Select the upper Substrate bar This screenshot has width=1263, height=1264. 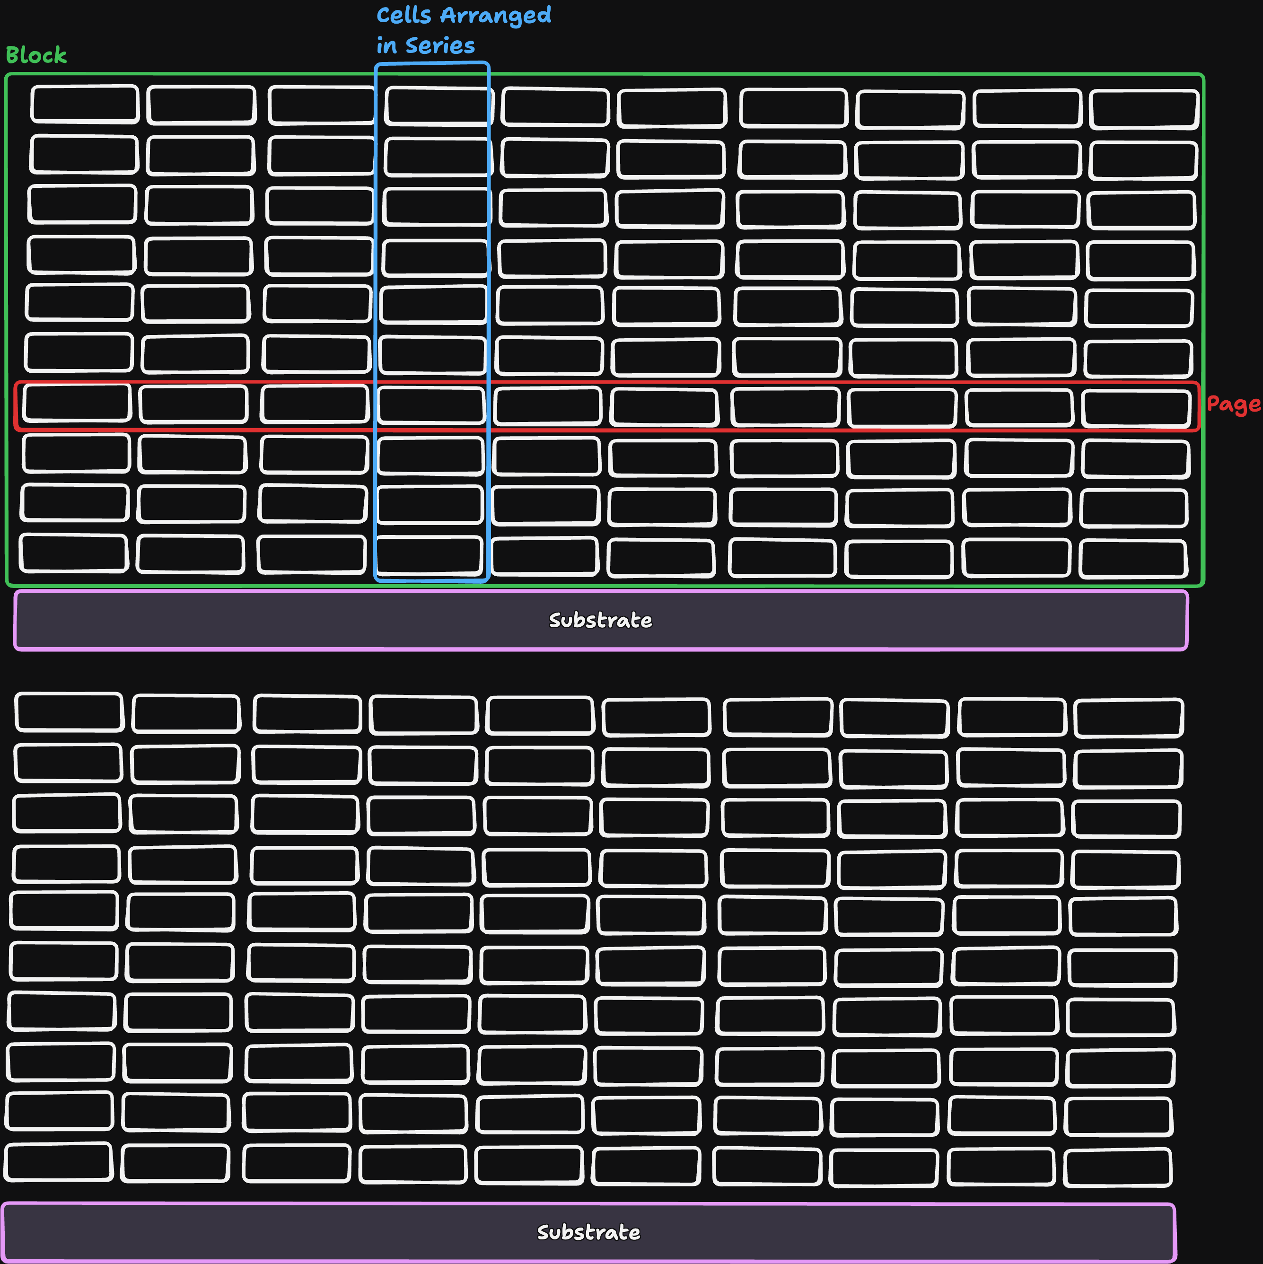click(600, 620)
